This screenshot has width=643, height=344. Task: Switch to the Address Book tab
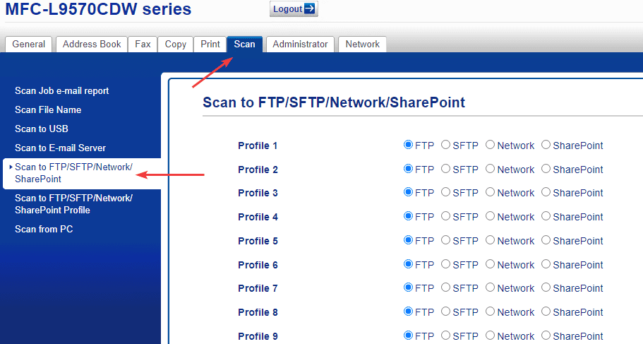tap(92, 44)
